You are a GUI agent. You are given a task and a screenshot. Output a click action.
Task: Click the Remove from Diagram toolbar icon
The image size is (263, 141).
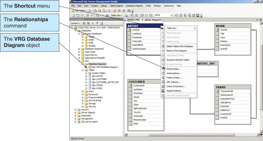(92, 15)
